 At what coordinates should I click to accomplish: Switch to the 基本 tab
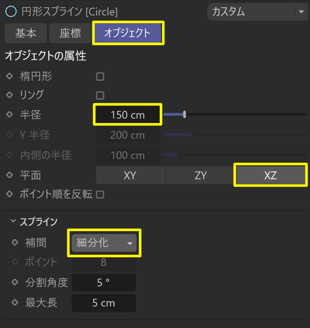coord(25,33)
